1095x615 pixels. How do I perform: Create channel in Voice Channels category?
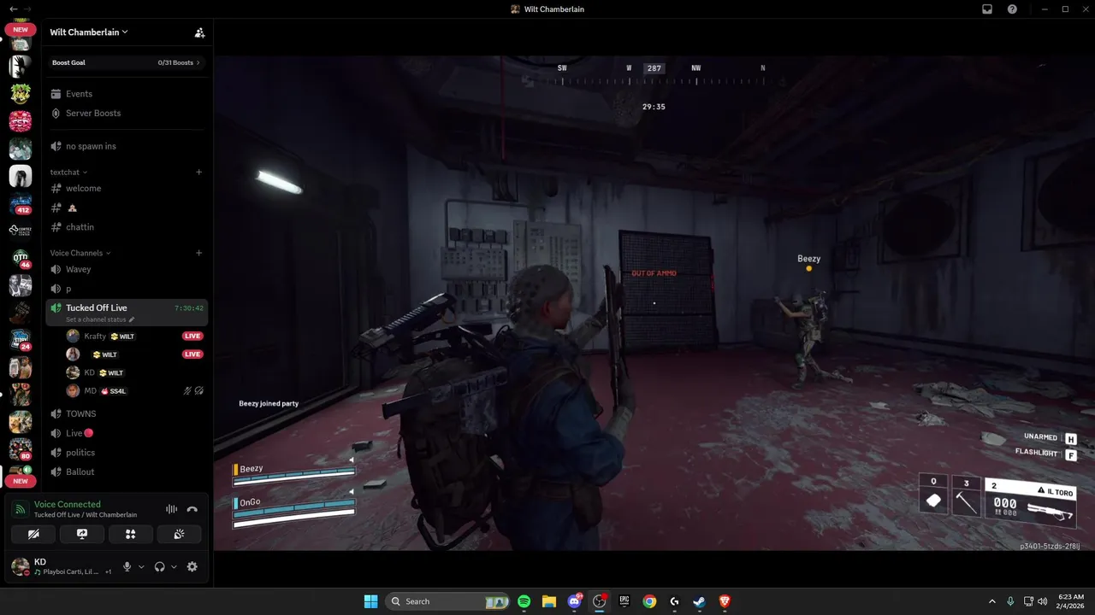pyautogui.click(x=199, y=253)
